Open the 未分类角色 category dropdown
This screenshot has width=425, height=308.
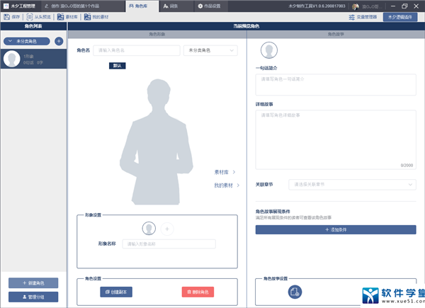pos(210,50)
